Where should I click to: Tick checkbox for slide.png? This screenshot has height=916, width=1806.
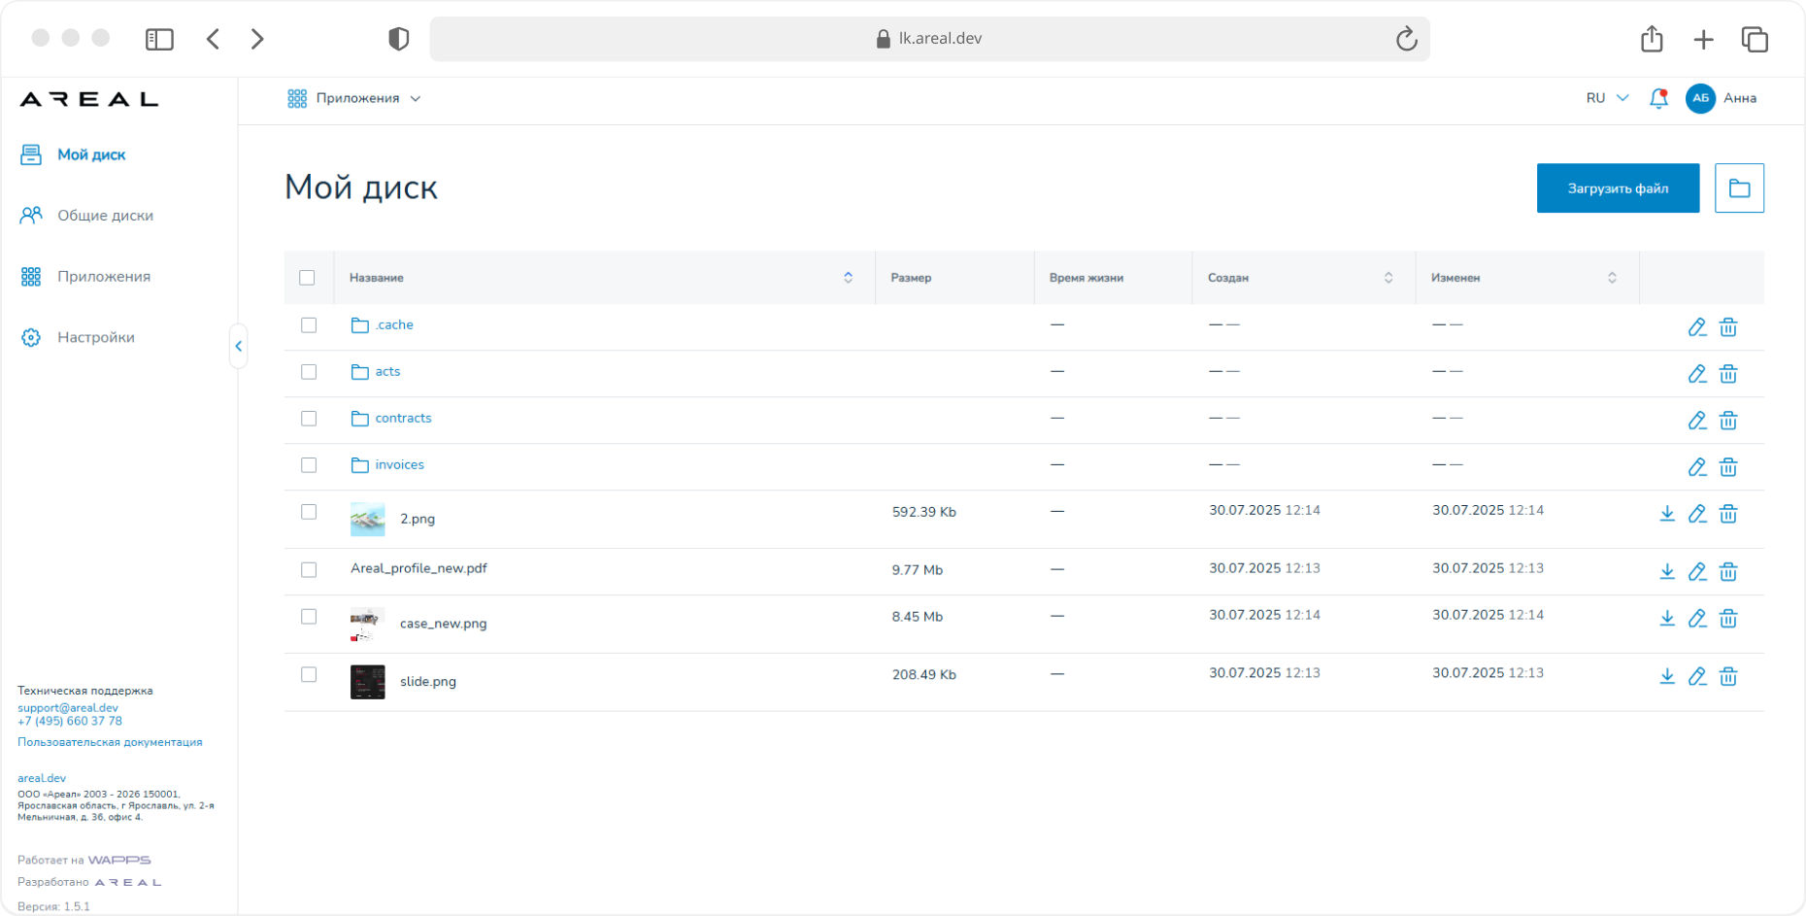point(309,674)
